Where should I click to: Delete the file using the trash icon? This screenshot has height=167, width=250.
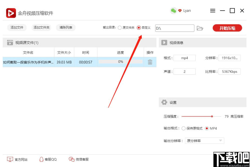(150, 62)
